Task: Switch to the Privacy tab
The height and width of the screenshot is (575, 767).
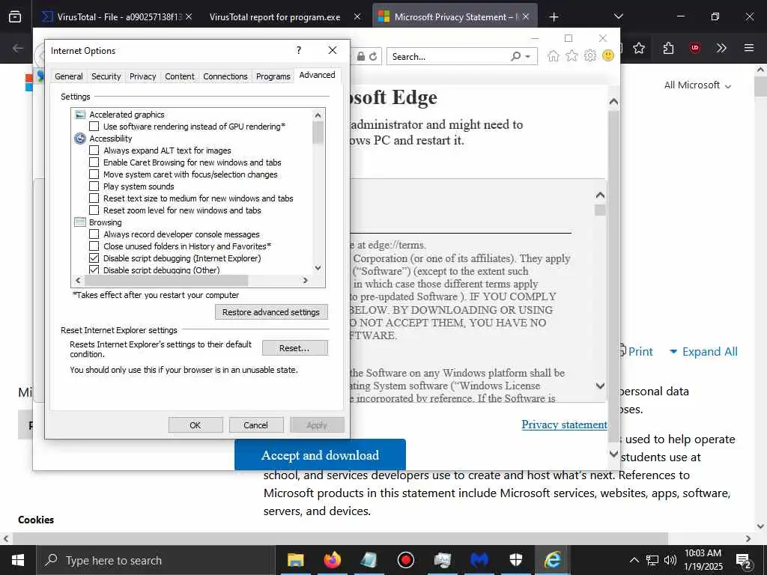Action: [143, 76]
